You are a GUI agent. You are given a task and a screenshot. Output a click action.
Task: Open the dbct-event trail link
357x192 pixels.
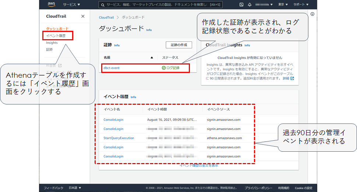click(112, 68)
